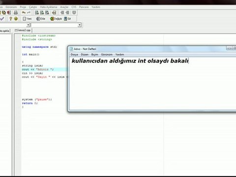Click the round yellow About icon
Image resolution: width=236 pixels, height=177 pixels.
(16, 19)
